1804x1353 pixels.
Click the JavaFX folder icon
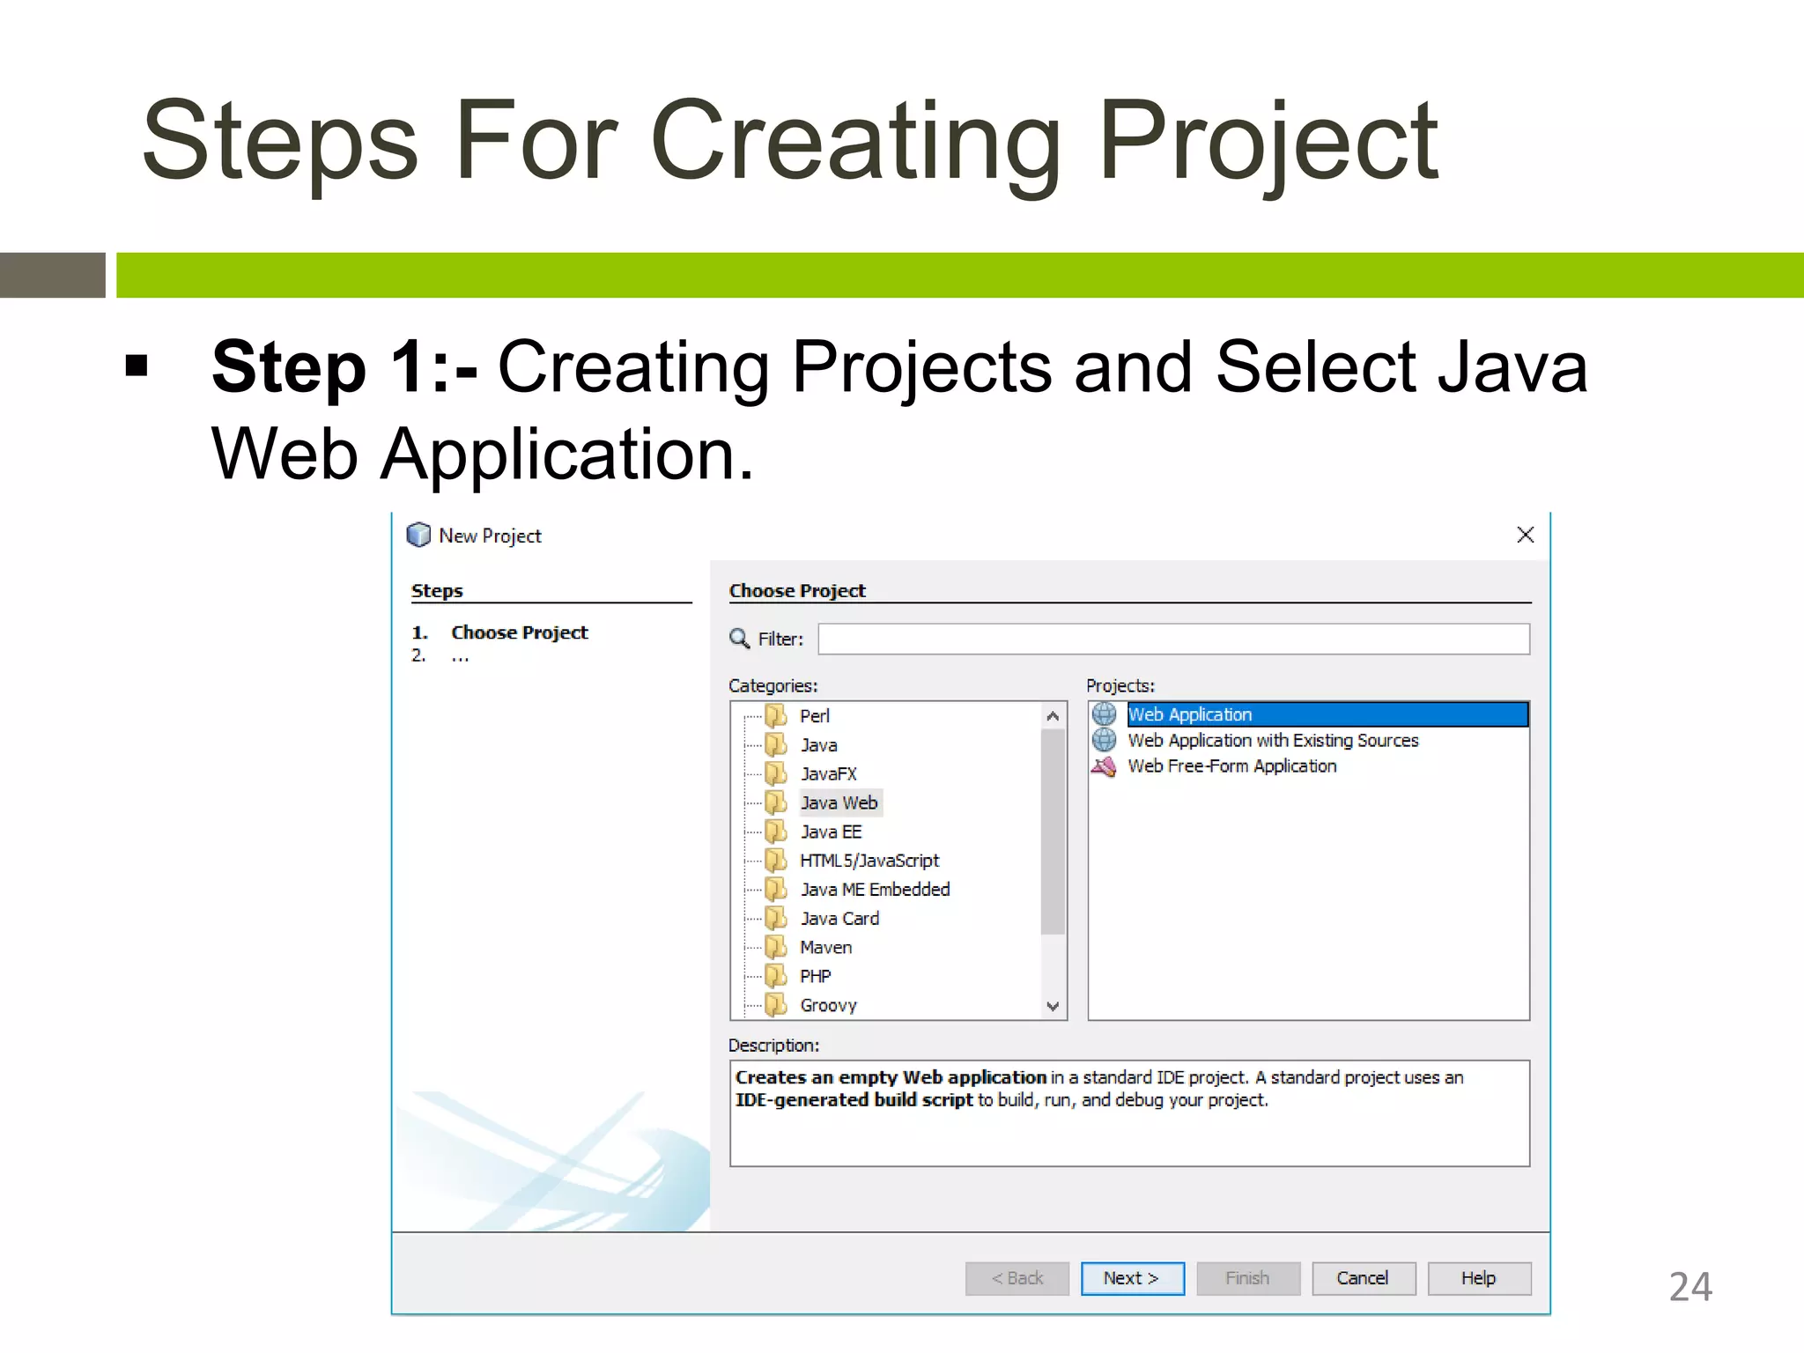(x=775, y=773)
